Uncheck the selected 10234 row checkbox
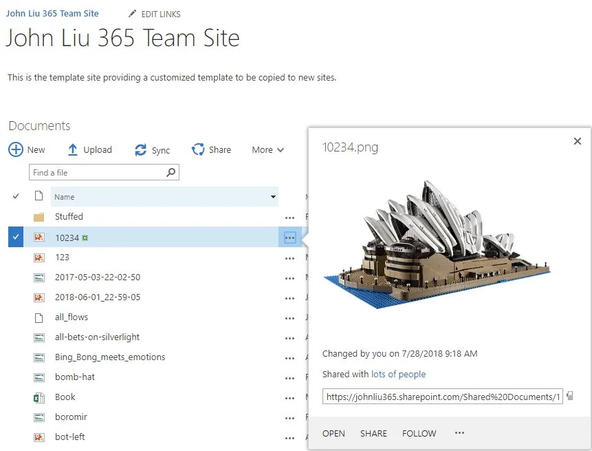 point(16,237)
